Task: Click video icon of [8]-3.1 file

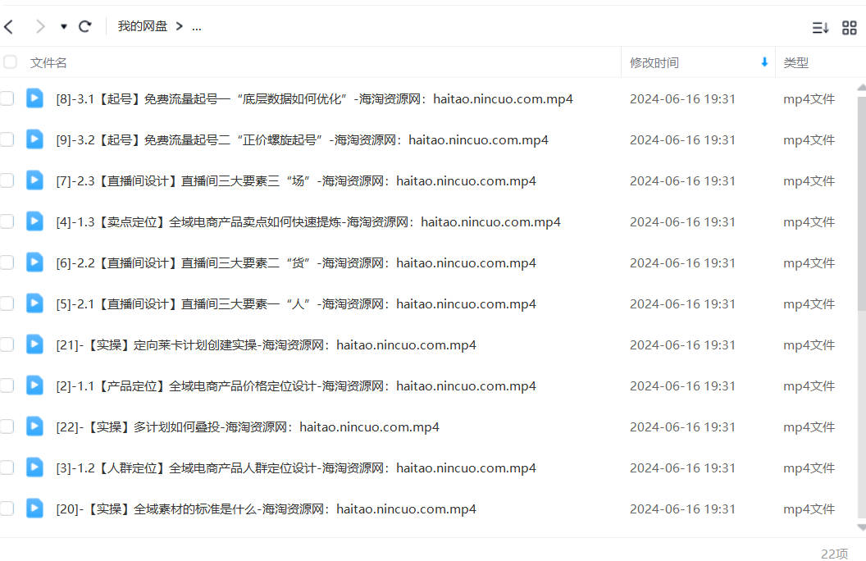Action: 34,98
